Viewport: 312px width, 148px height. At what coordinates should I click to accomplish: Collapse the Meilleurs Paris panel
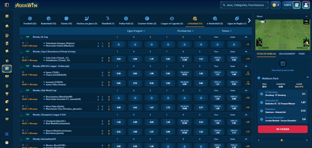(x=306, y=78)
